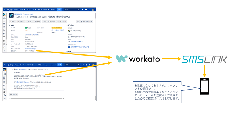Open reports chart icon in top window sidebar
The height and width of the screenshot is (117, 230).
tap(4, 26)
